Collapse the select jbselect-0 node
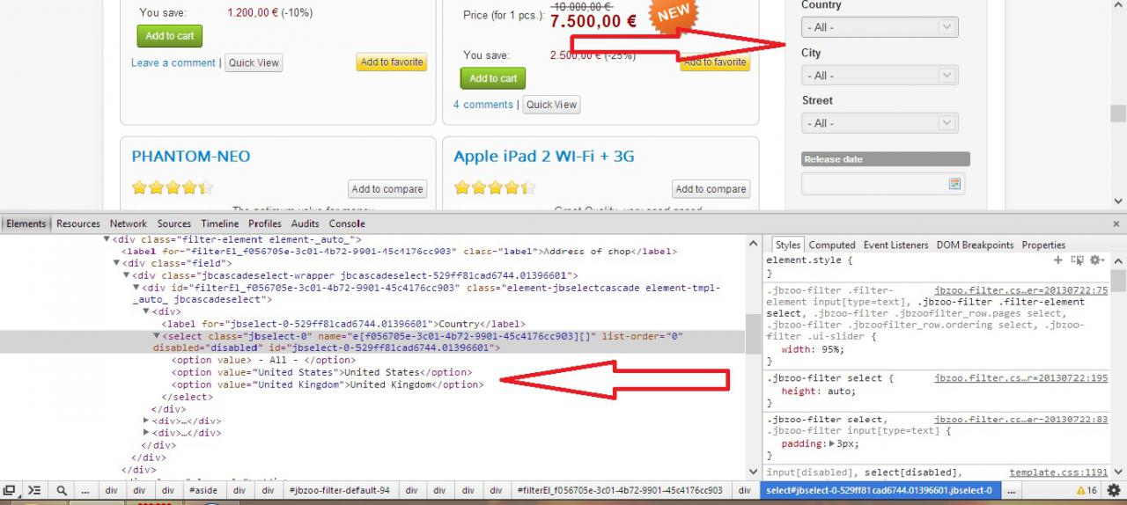 pos(157,336)
